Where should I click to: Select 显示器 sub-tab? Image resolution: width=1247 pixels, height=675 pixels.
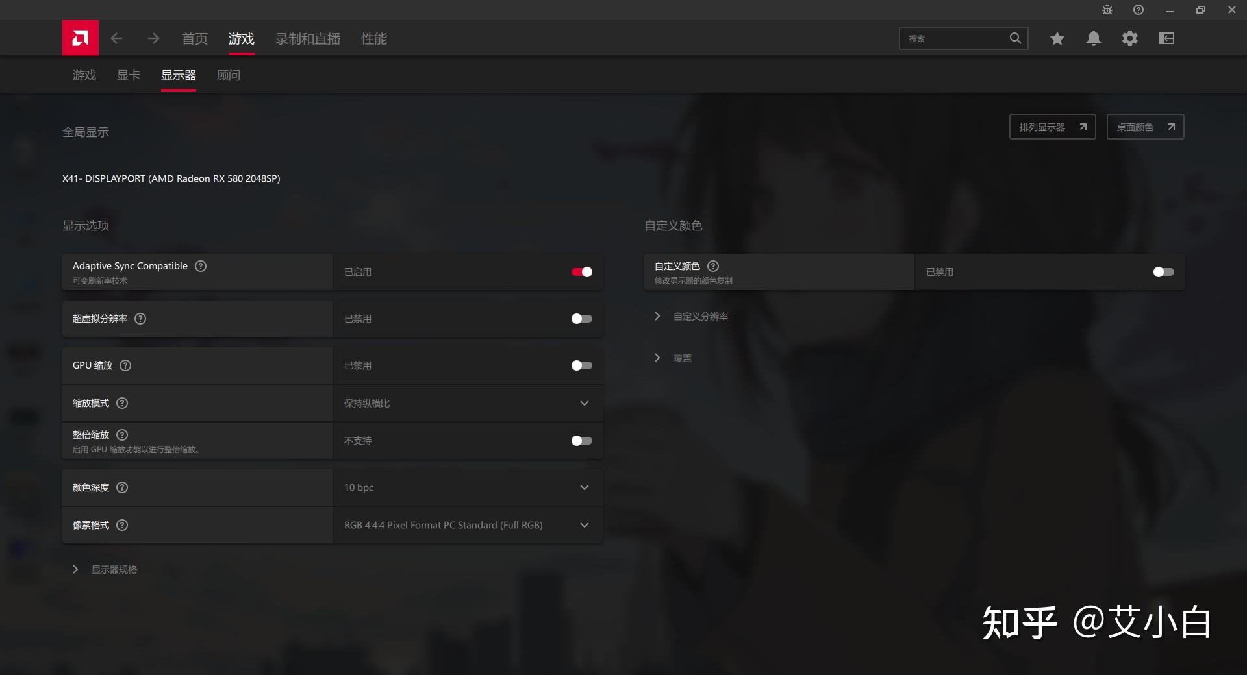click(x=179, y=75)
